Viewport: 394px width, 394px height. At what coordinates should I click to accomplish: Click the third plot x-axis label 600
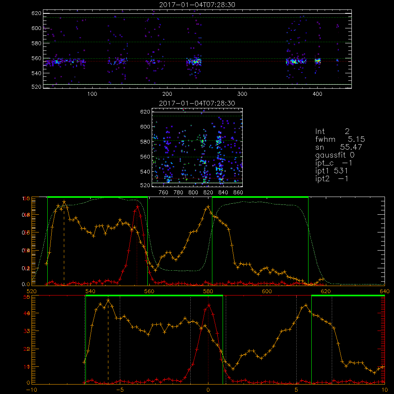click(267, 292)
